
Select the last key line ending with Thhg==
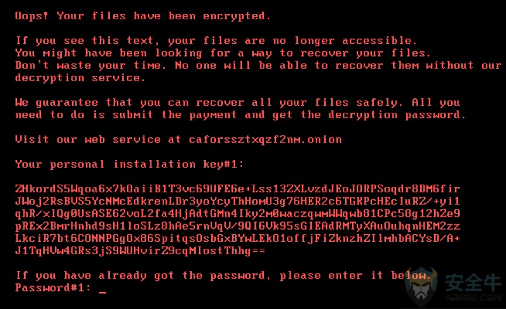coord(140,251)
